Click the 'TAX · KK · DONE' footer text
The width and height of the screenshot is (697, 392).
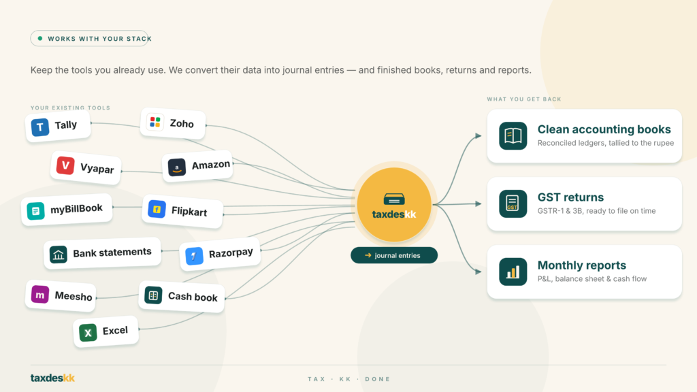[x=349, y=379]
